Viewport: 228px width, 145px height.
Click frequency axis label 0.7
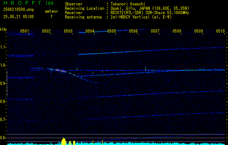point(3,120)
